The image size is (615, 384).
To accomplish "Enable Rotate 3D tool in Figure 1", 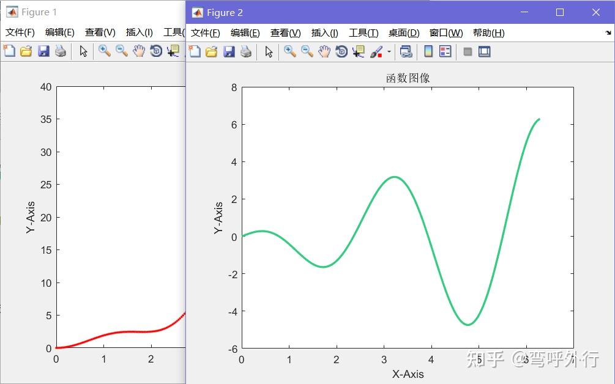I will click(155, 51).
